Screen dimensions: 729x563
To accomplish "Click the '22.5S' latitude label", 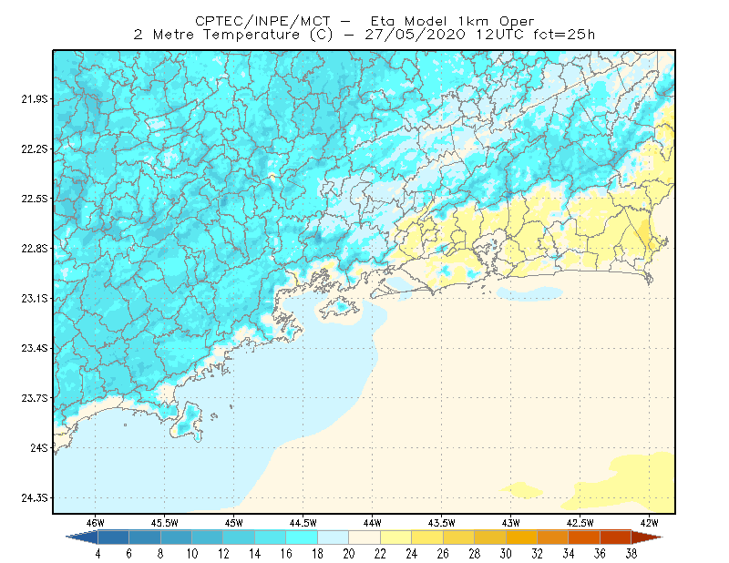I will (35, 199).
